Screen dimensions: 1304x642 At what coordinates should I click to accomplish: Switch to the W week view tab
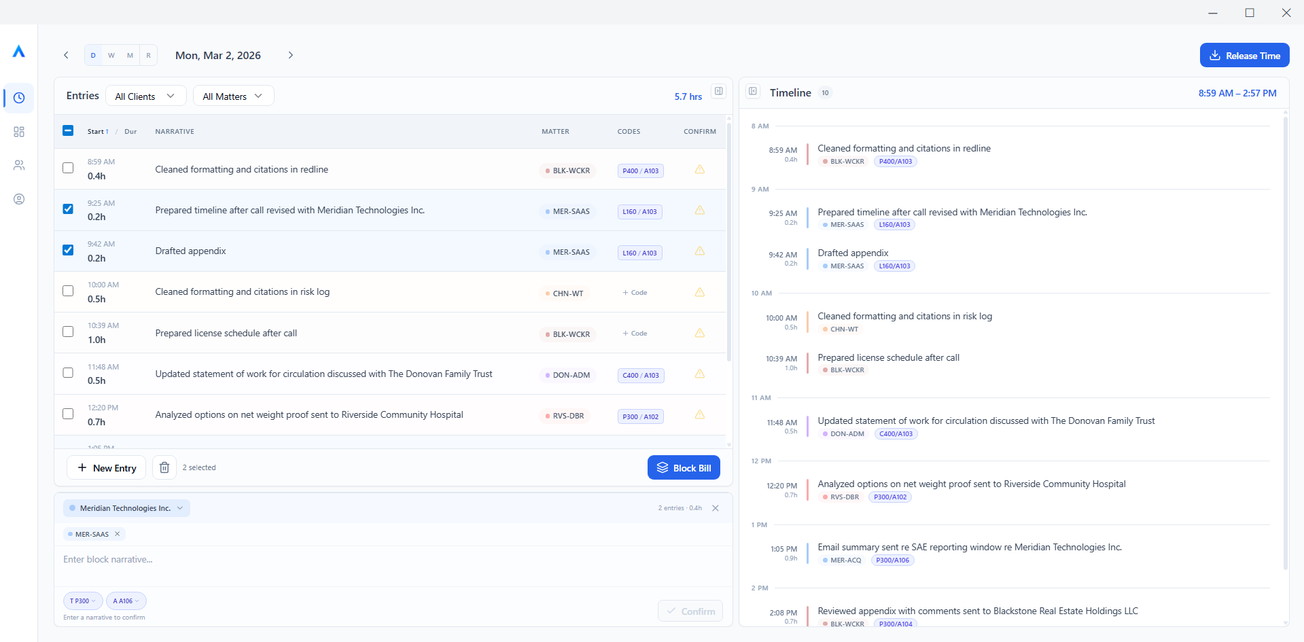pyautogui.click(x=111, y=55)
